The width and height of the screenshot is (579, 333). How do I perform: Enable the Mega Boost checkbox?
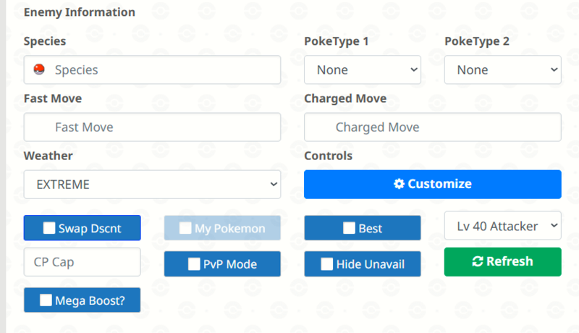point(46,300)
